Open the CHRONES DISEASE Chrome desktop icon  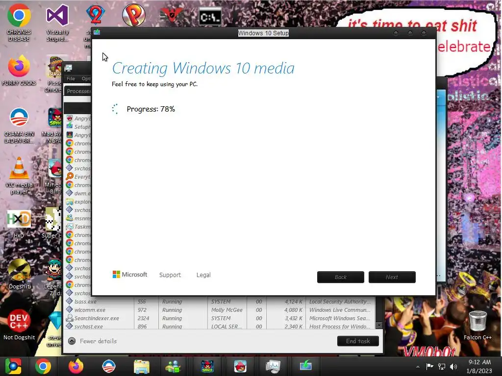pos(19,23)
